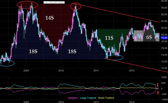The height and width of the screenshot is (103, 168).
Task: Click 2009 on the price chart time axis
Action: pos(26,71)
